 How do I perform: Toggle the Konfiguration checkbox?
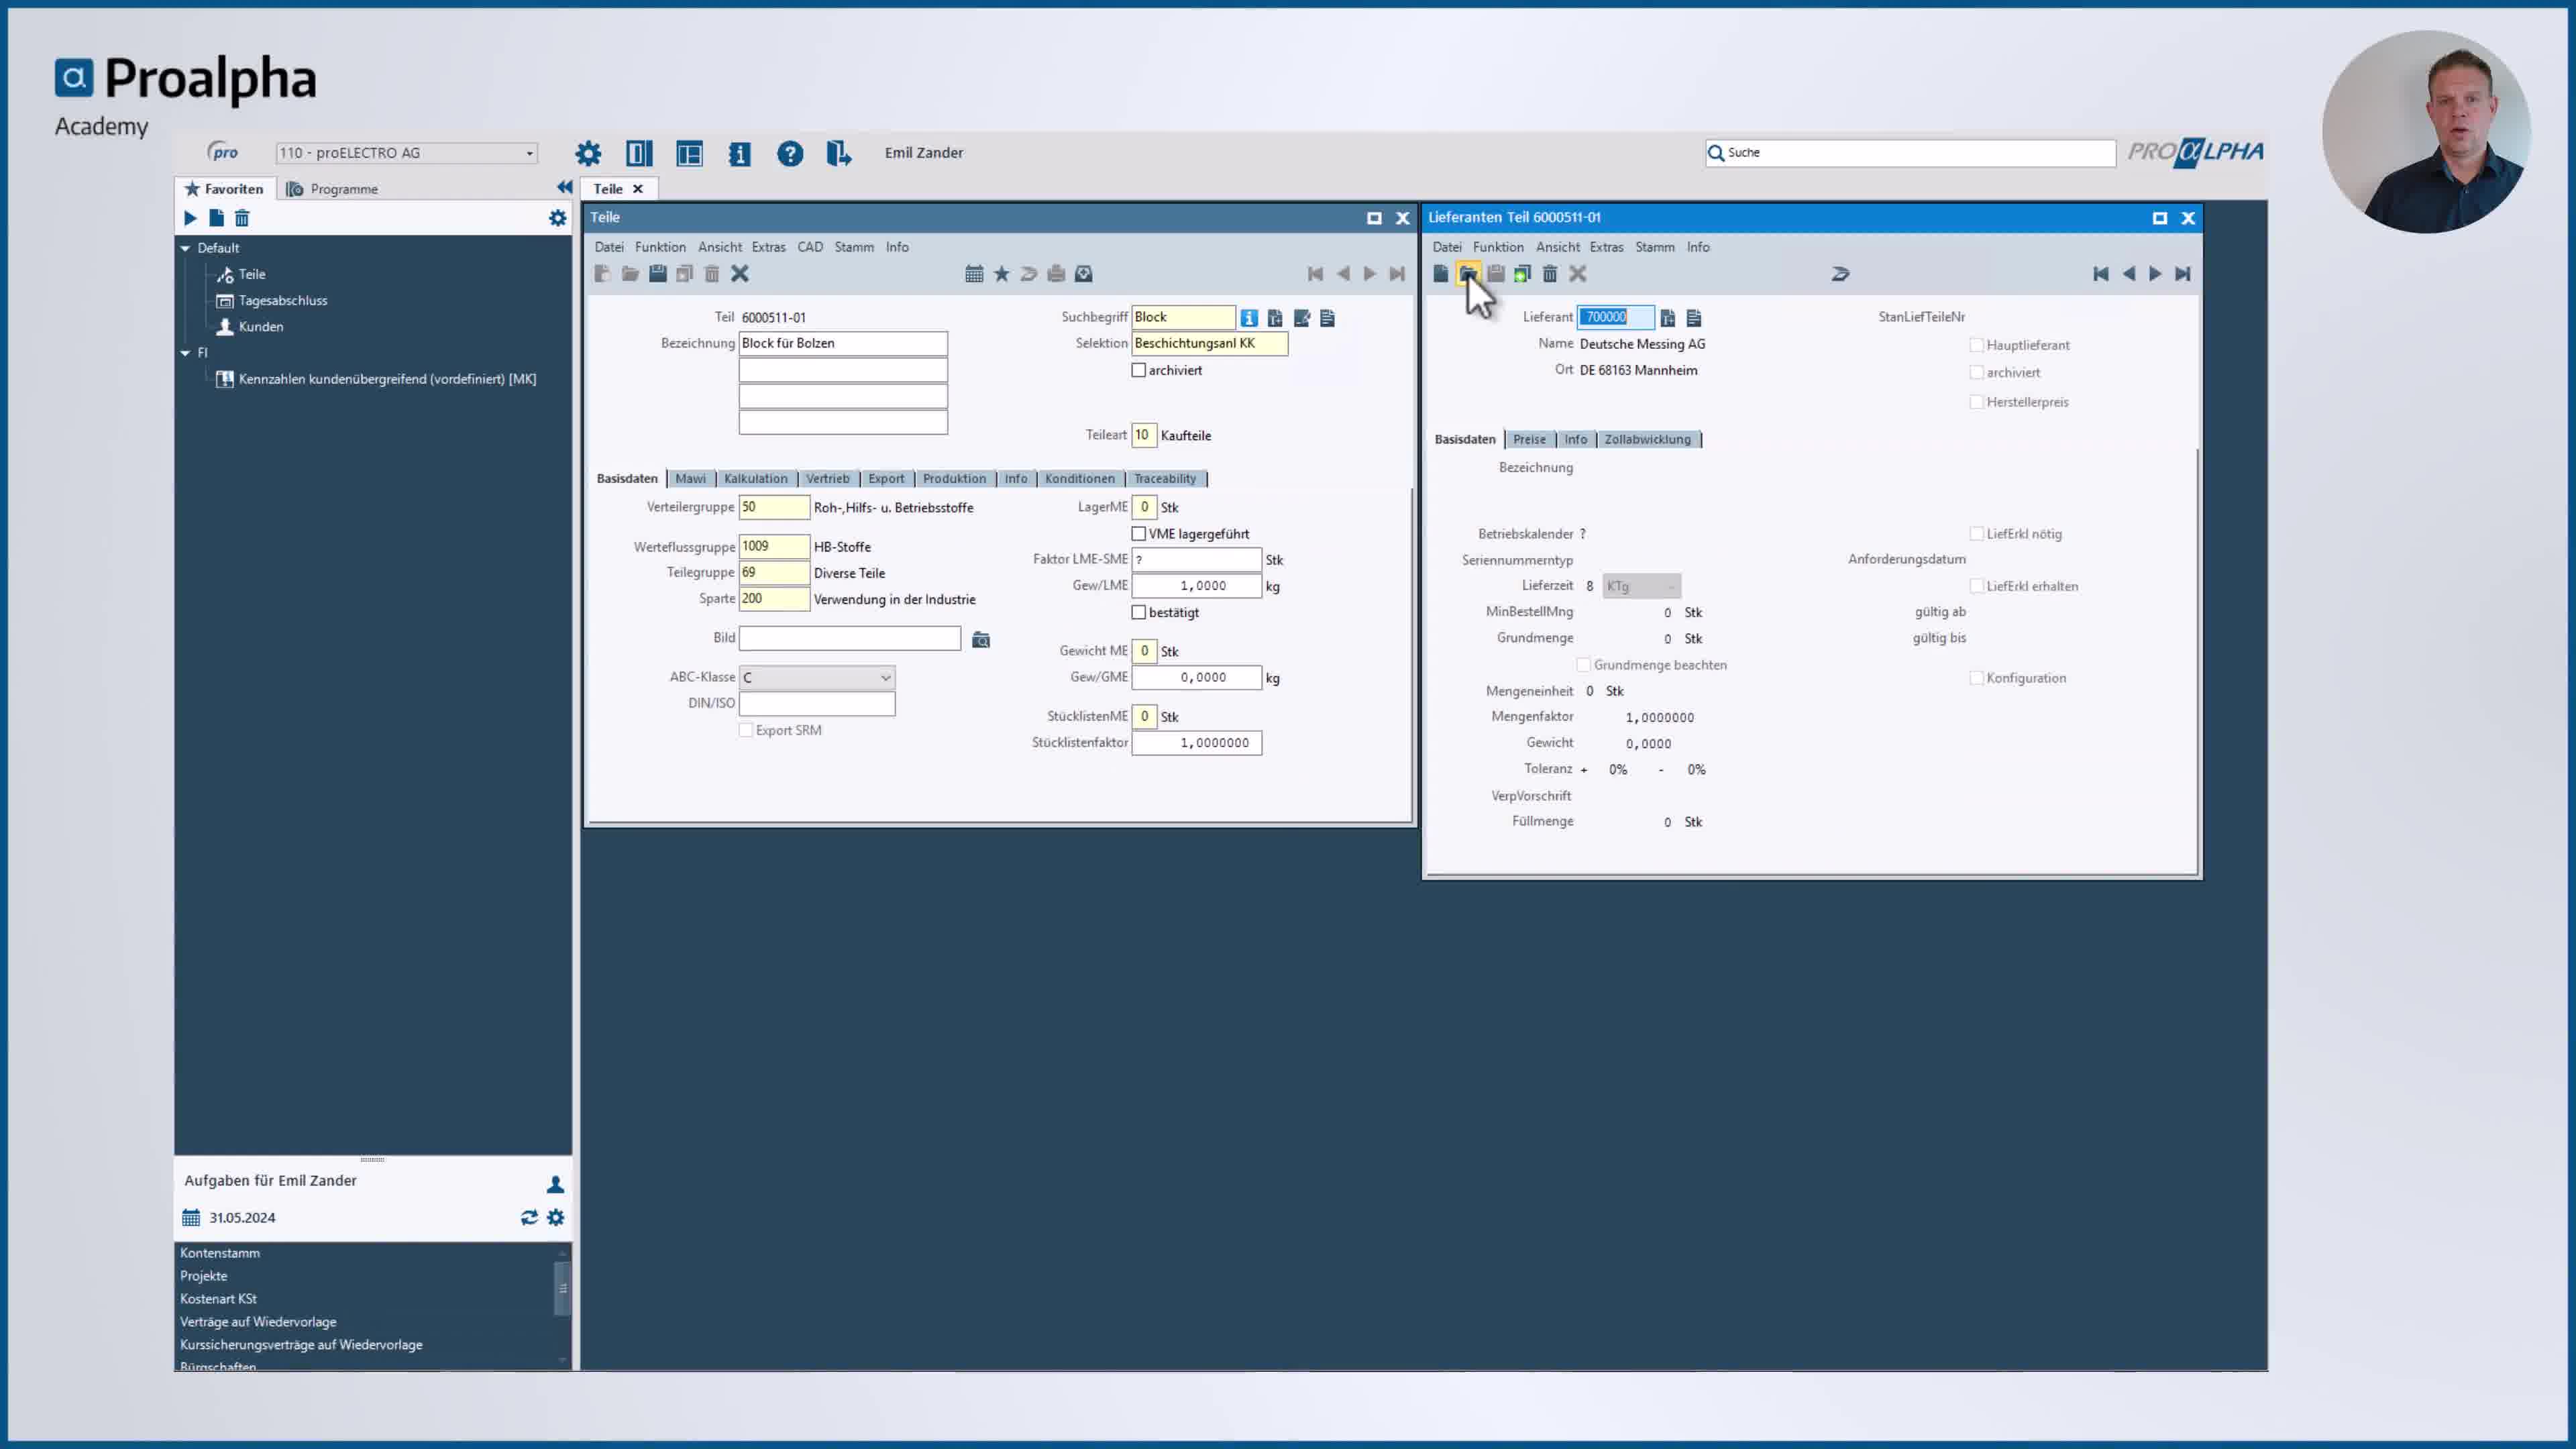point(1976,678)
